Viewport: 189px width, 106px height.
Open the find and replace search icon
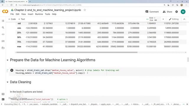[x=3, y=27]
